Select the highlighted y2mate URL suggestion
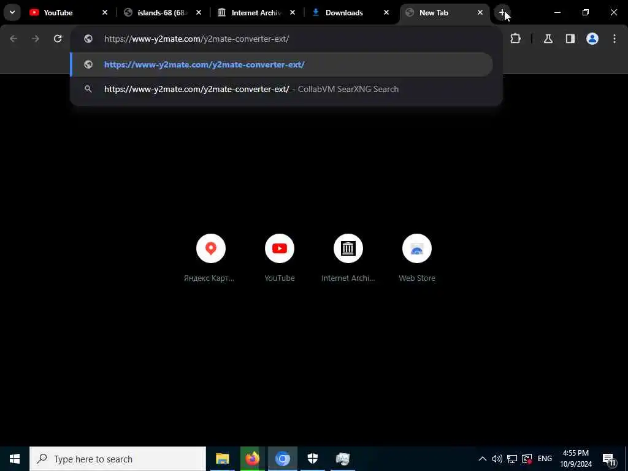Viewport: 628px width, 471px height. [281, 64]
